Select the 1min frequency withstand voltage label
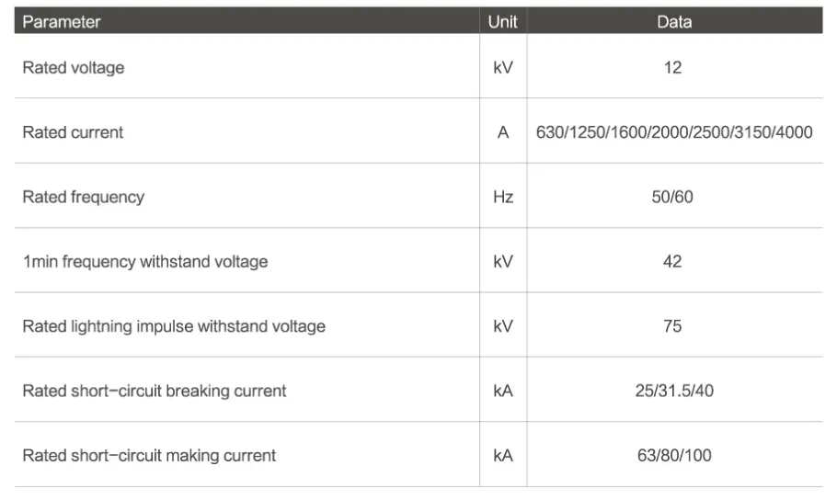The width and height of the screenshot is (837, 500). 145,262
